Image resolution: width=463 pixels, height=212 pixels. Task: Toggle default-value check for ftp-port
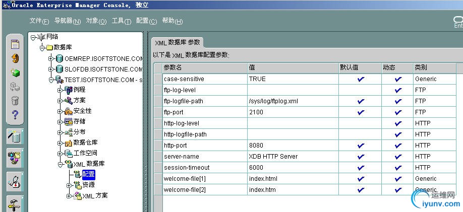pos(361,112)
